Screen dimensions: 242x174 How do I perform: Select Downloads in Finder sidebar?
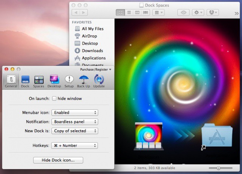[92, 51]
